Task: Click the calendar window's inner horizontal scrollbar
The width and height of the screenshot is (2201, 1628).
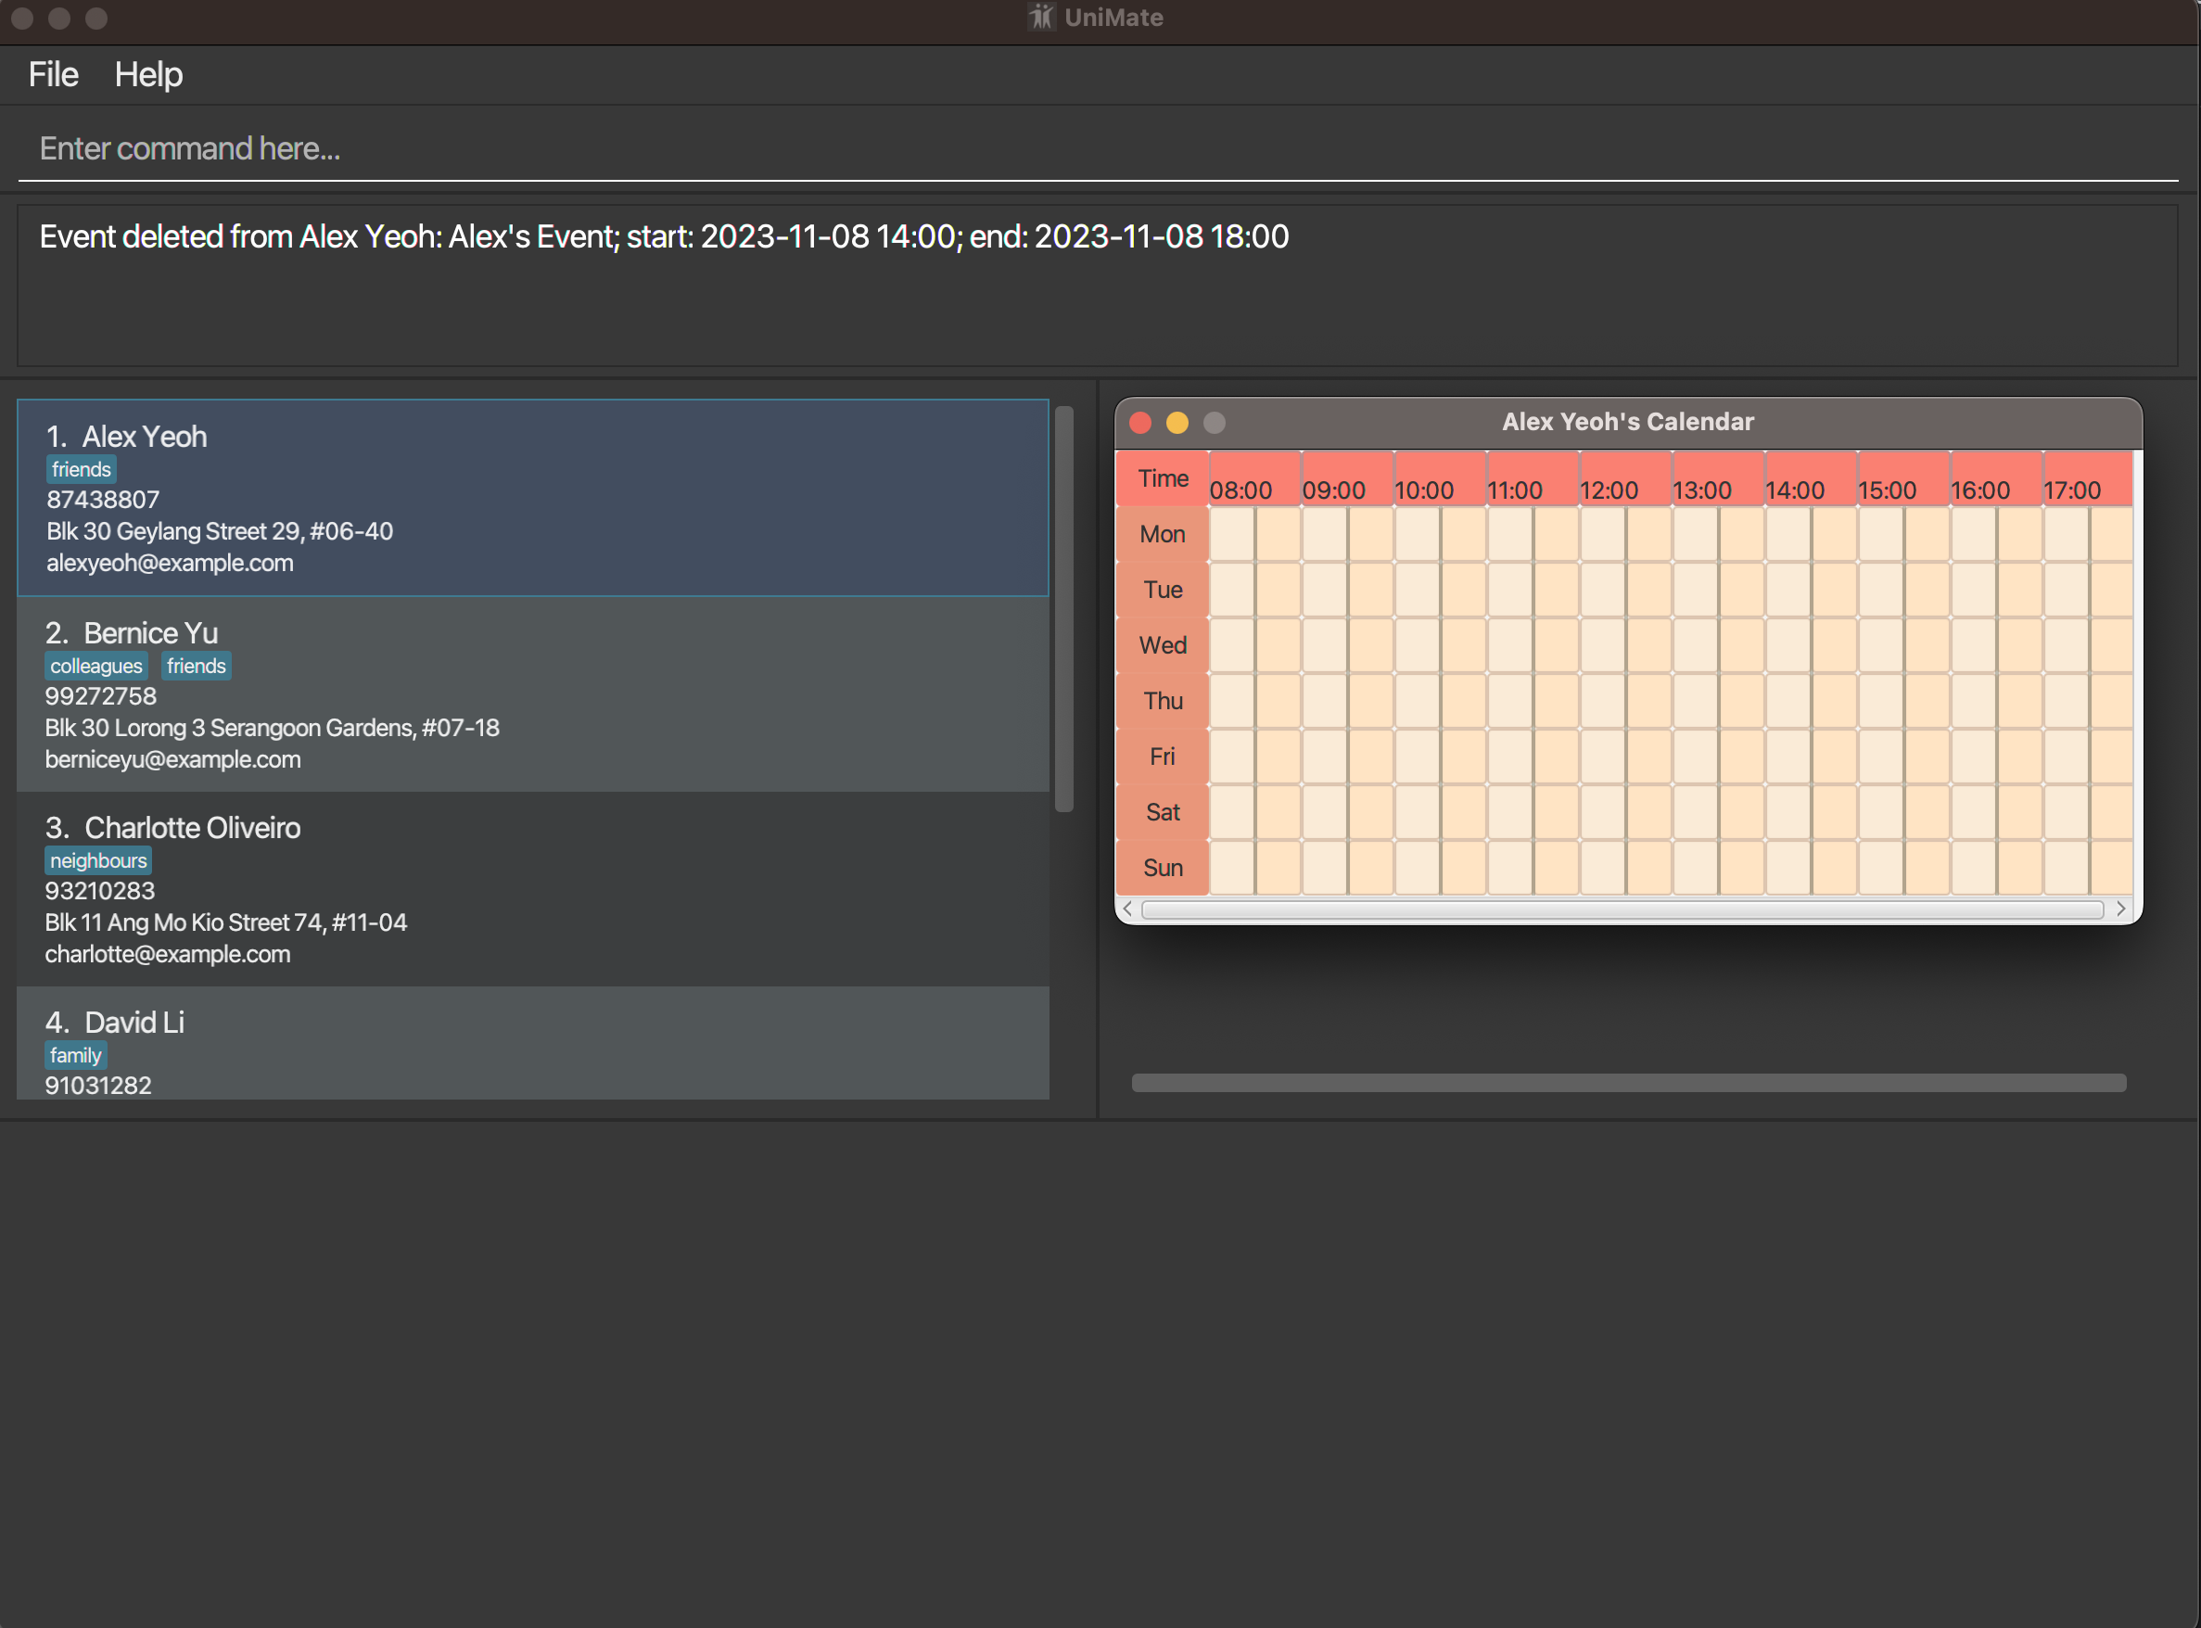Action: click(x=1622, y=909)
